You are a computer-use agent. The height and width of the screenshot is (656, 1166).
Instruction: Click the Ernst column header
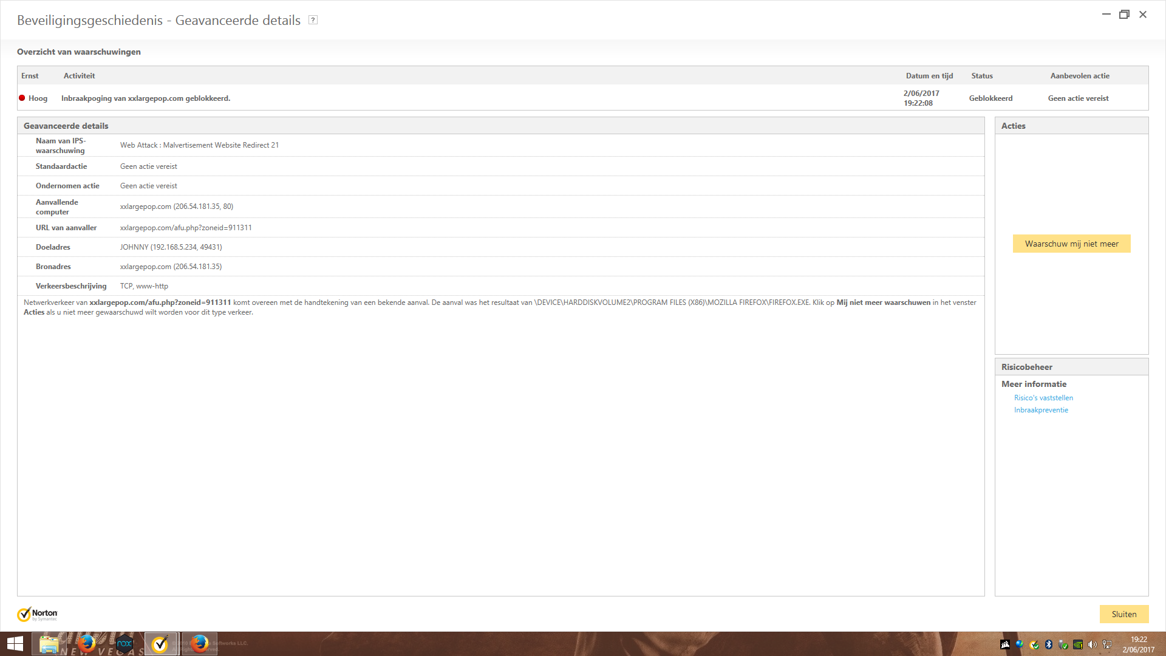(30, 76)
